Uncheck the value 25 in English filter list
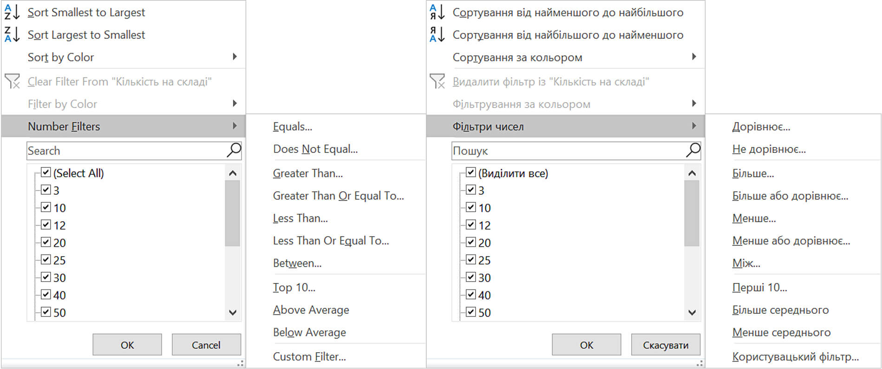Image resolution: width=882 pixels, height=369 pixels. coord(45,260)
